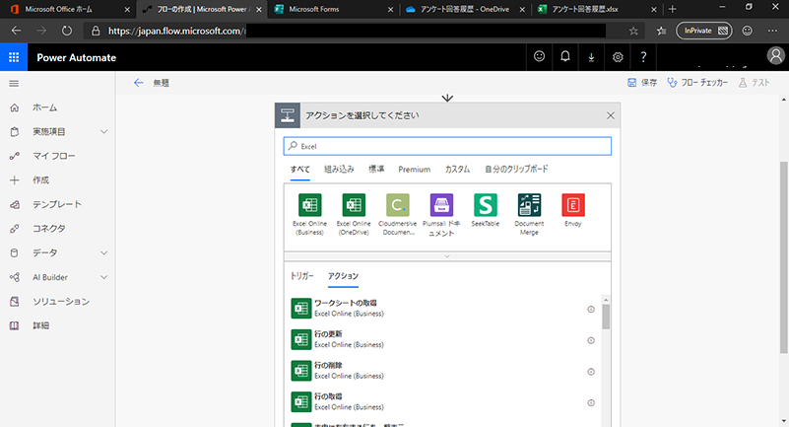This screenshot has width=789, height=427.
Task: Show info for 行の更新 action
Action: coord(591,340)
